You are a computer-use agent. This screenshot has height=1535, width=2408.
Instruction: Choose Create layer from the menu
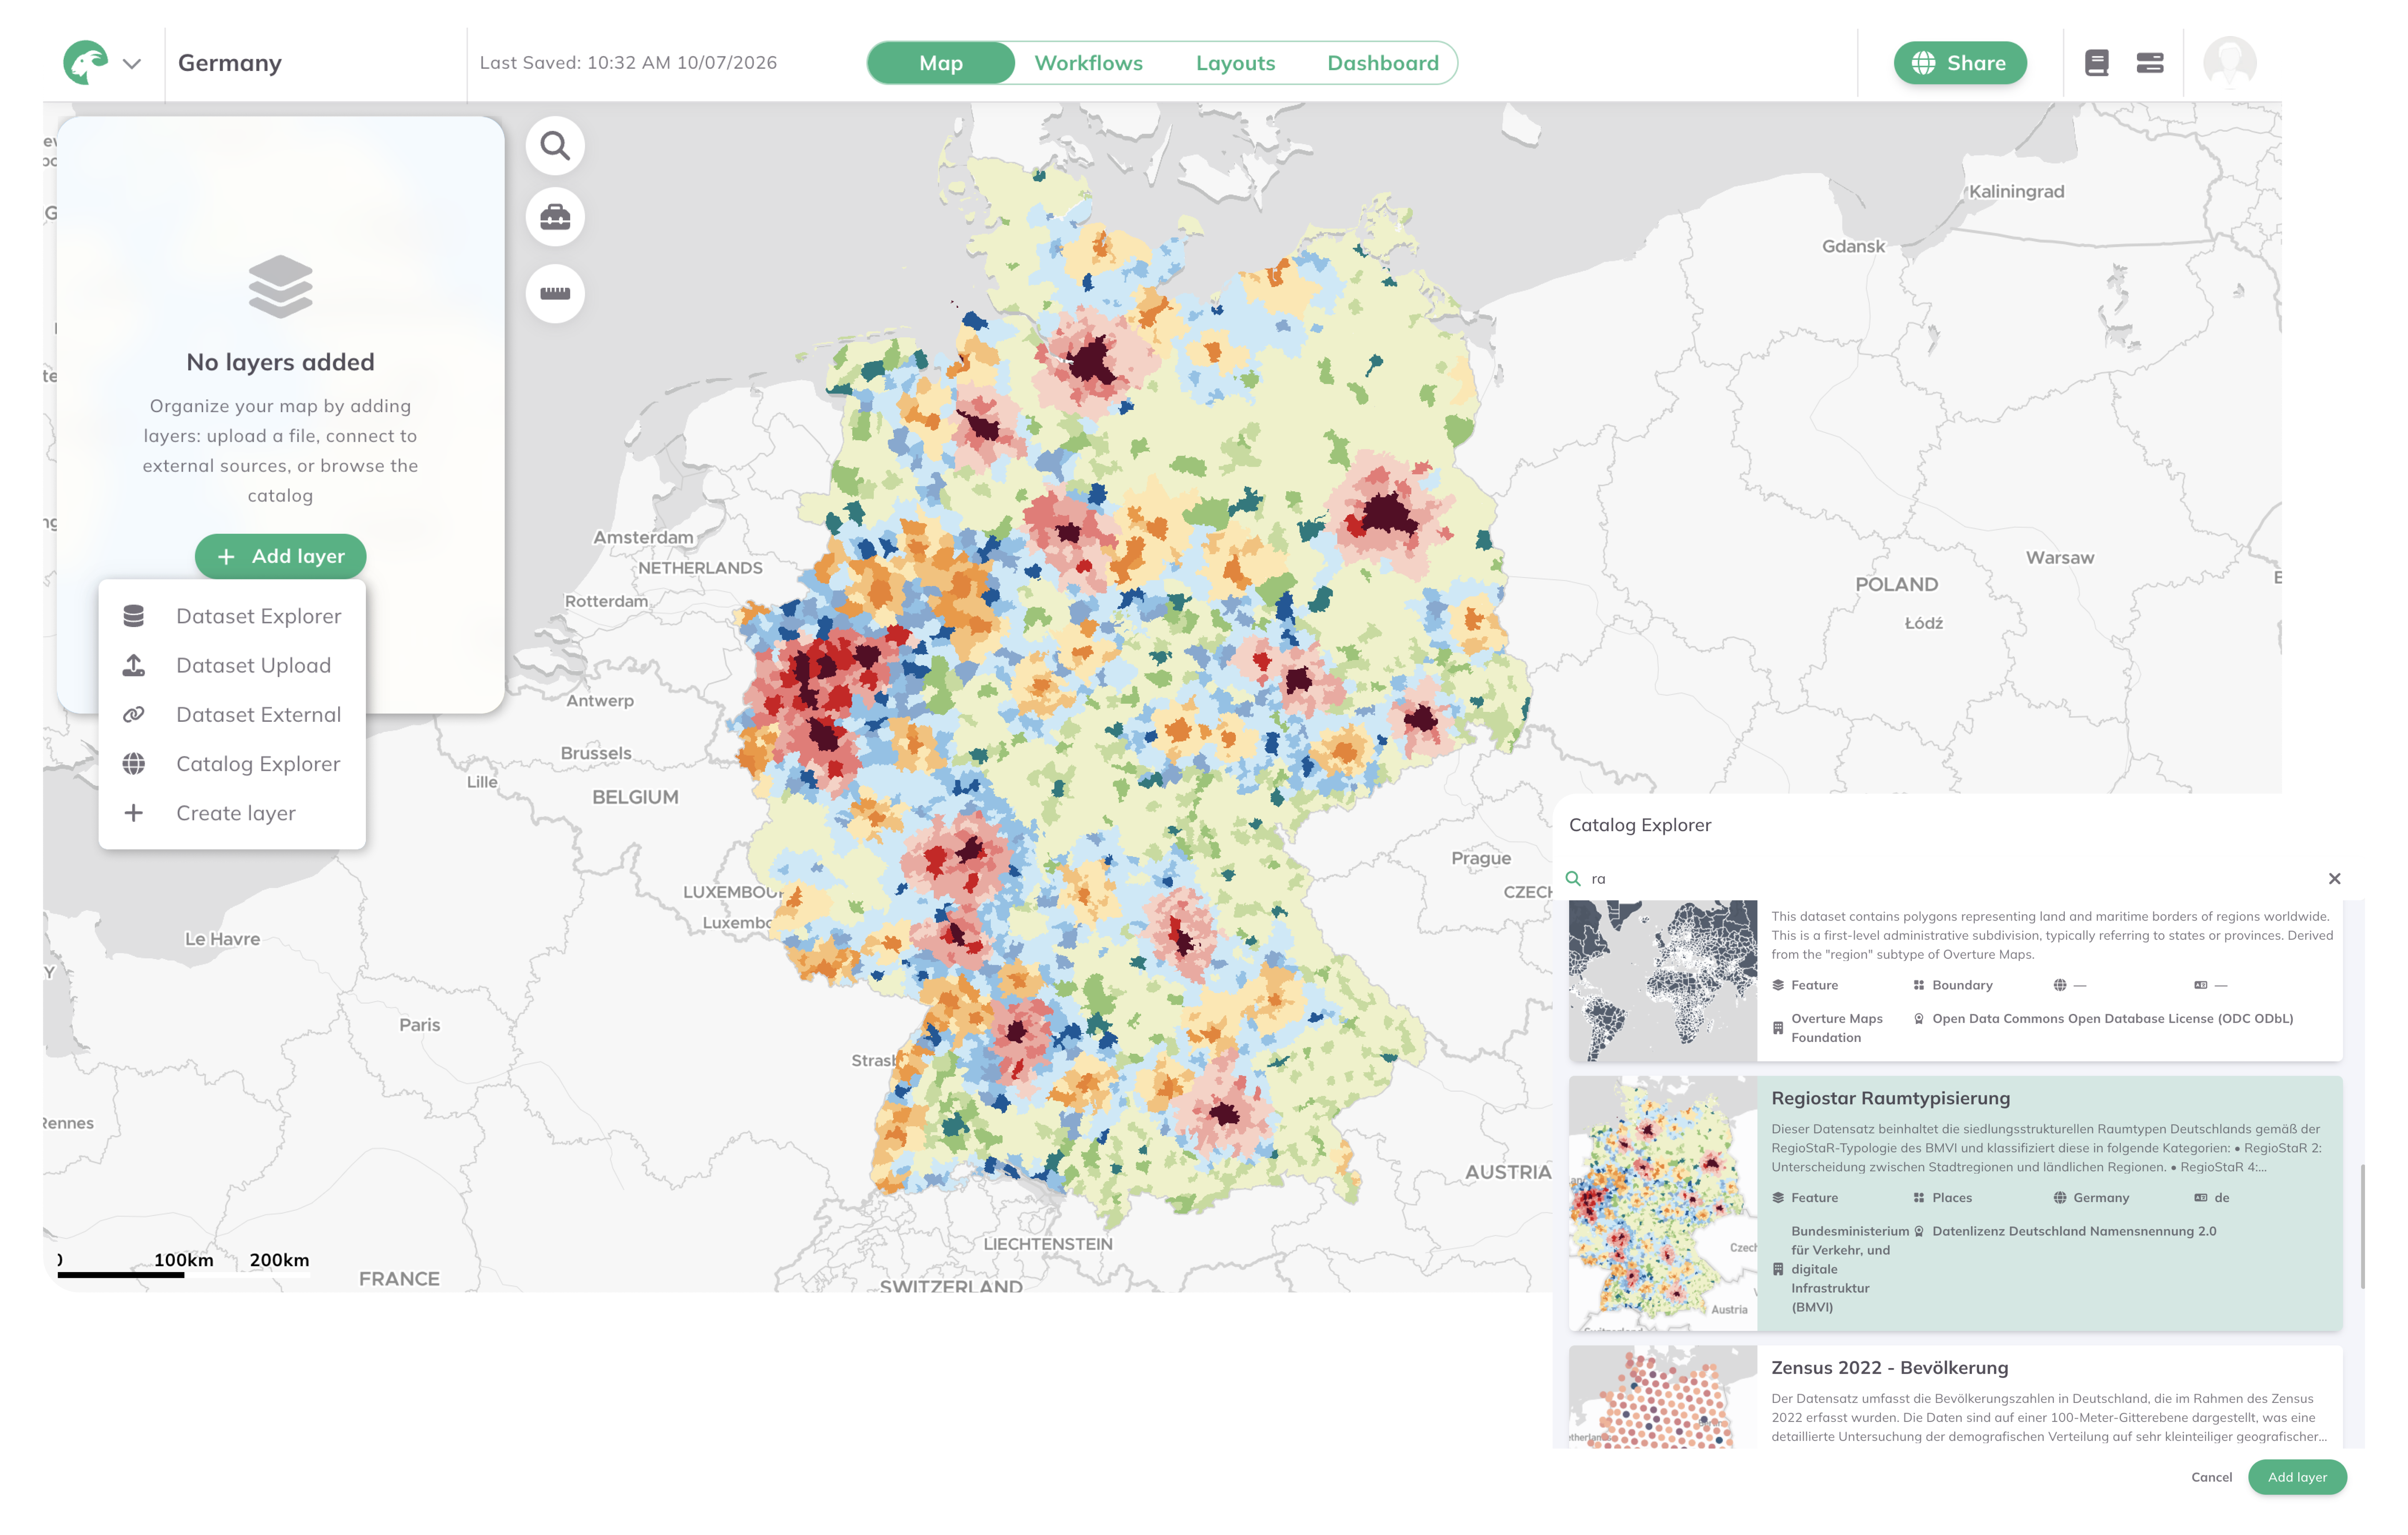(x=232, y=814)
